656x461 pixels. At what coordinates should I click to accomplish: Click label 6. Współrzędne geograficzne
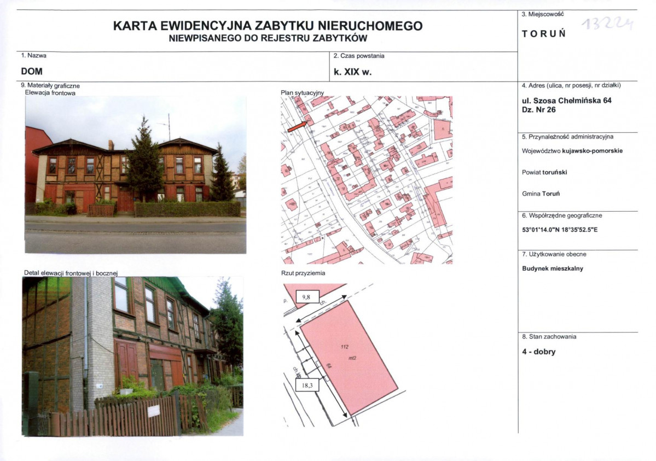point(562,216)
